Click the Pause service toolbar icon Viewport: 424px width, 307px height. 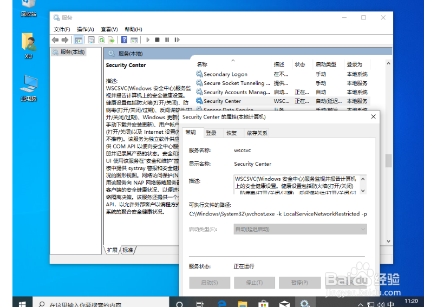167,40
